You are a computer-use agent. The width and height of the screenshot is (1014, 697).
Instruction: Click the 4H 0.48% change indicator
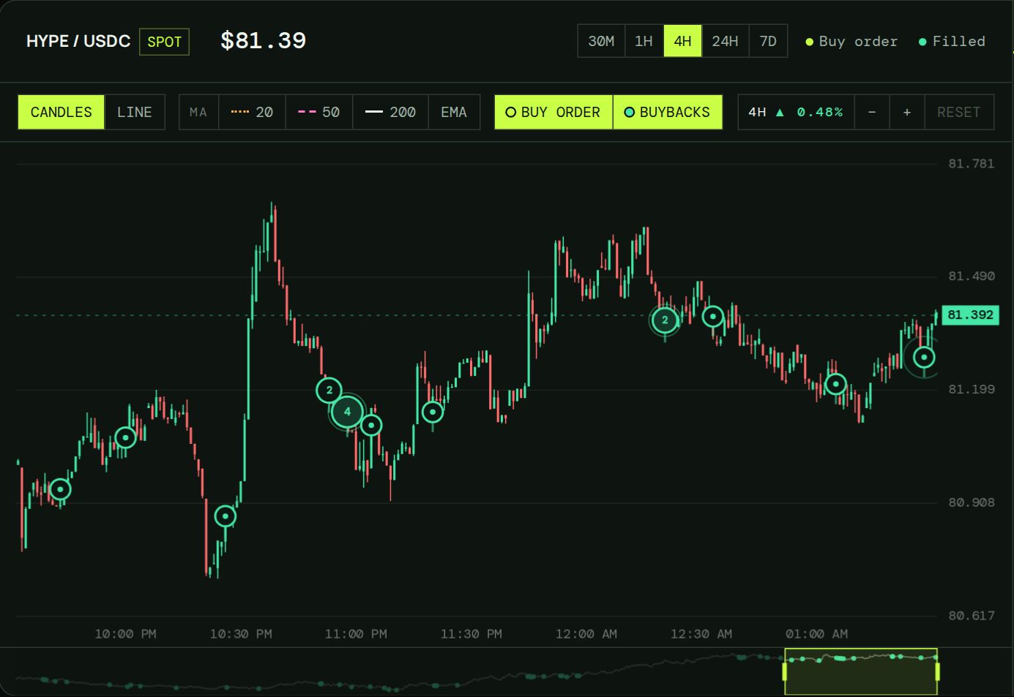click(796, 112)
